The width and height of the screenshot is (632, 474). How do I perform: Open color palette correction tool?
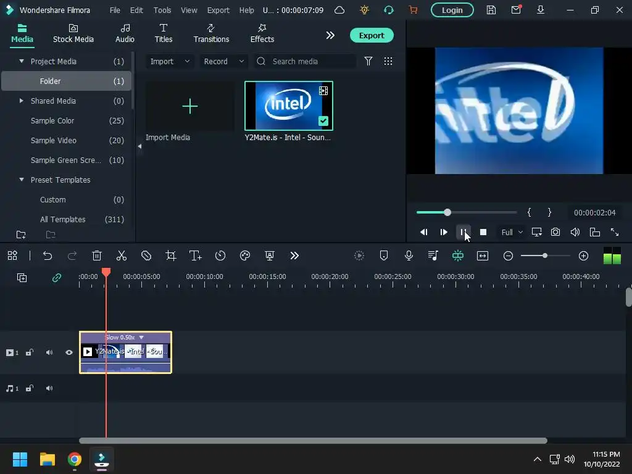[x=245, y=256]
